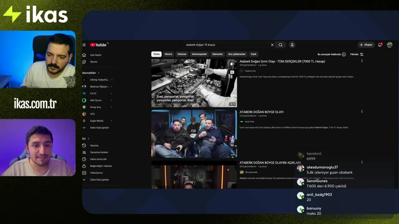Open the title ATABERK DOĞAN BOYOZ OLAYINI AÇIKLADI
399x224 pixels.
[x=270, y=163]
